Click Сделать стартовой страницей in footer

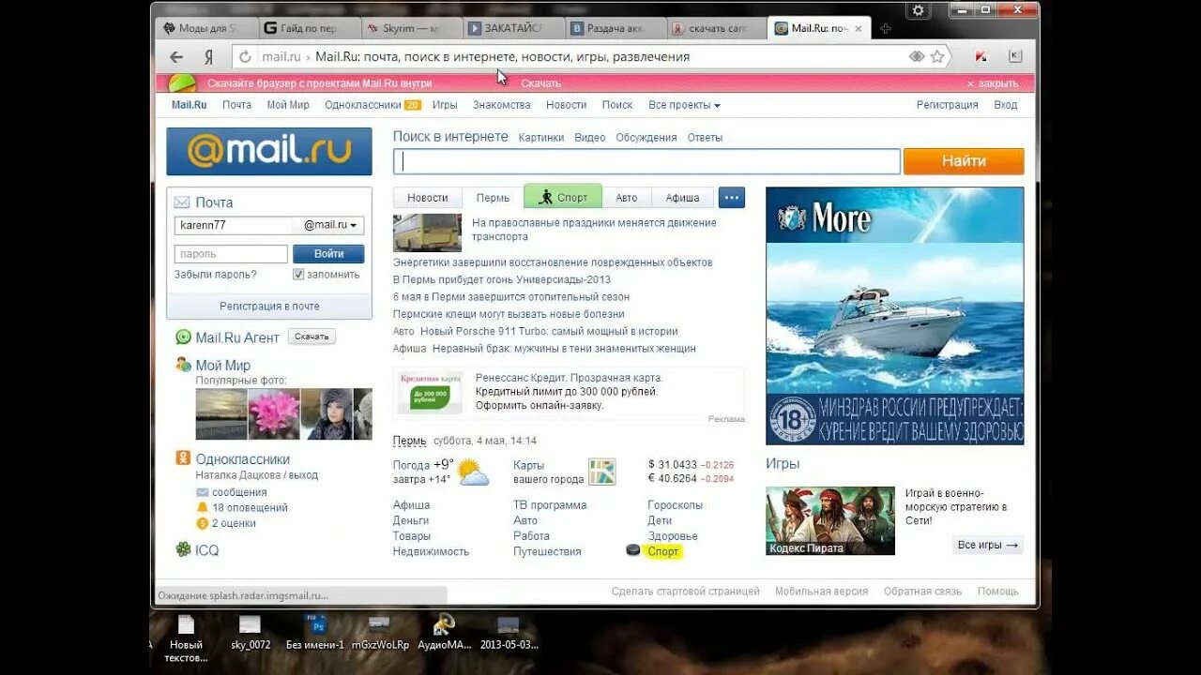(685, 592)
